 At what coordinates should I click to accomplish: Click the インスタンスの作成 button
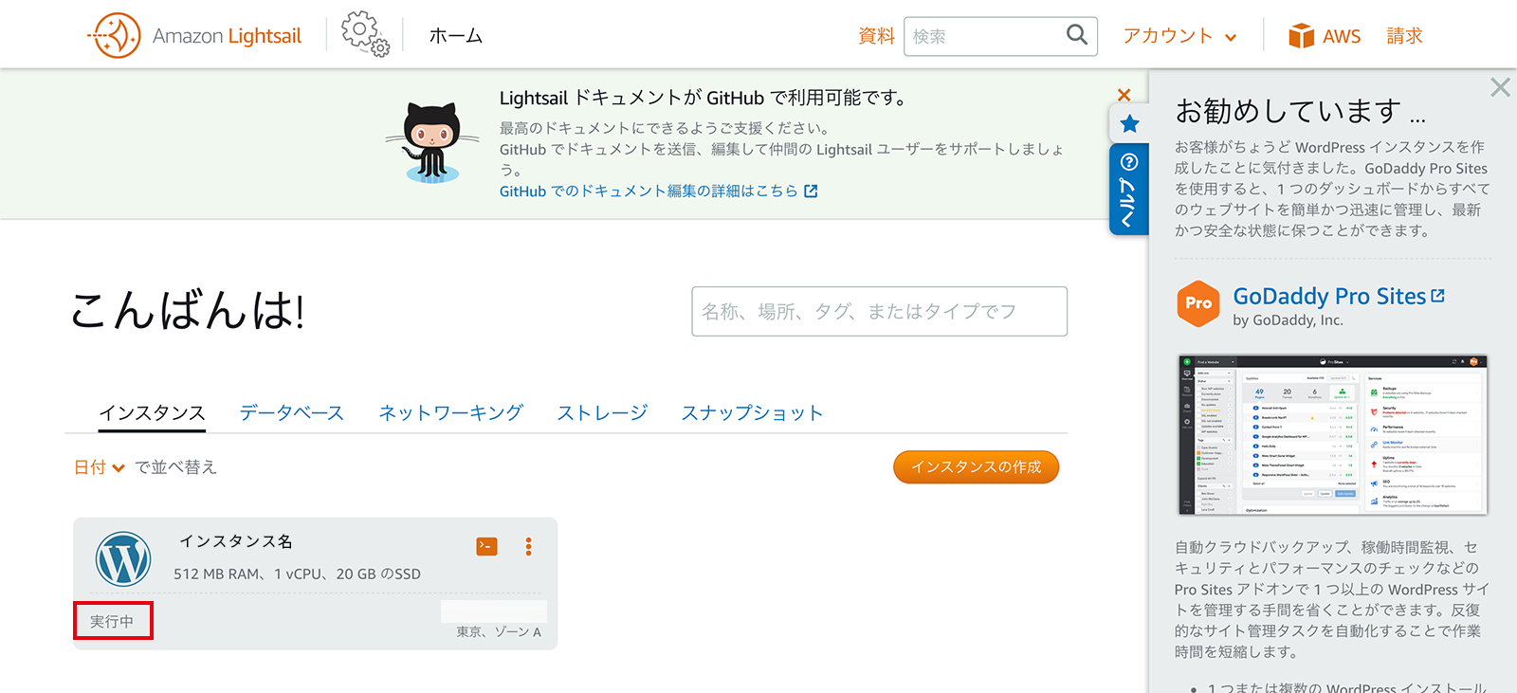976,466
